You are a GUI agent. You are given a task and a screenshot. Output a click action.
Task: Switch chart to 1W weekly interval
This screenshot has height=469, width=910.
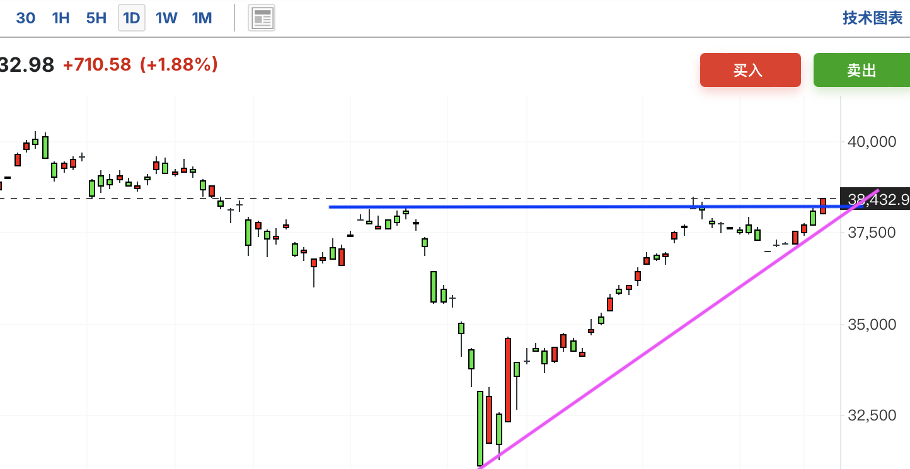point(166,18)
